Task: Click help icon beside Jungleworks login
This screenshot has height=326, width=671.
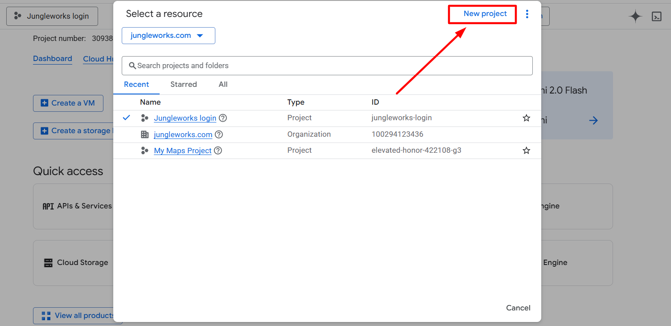Action: pos(223,118)
